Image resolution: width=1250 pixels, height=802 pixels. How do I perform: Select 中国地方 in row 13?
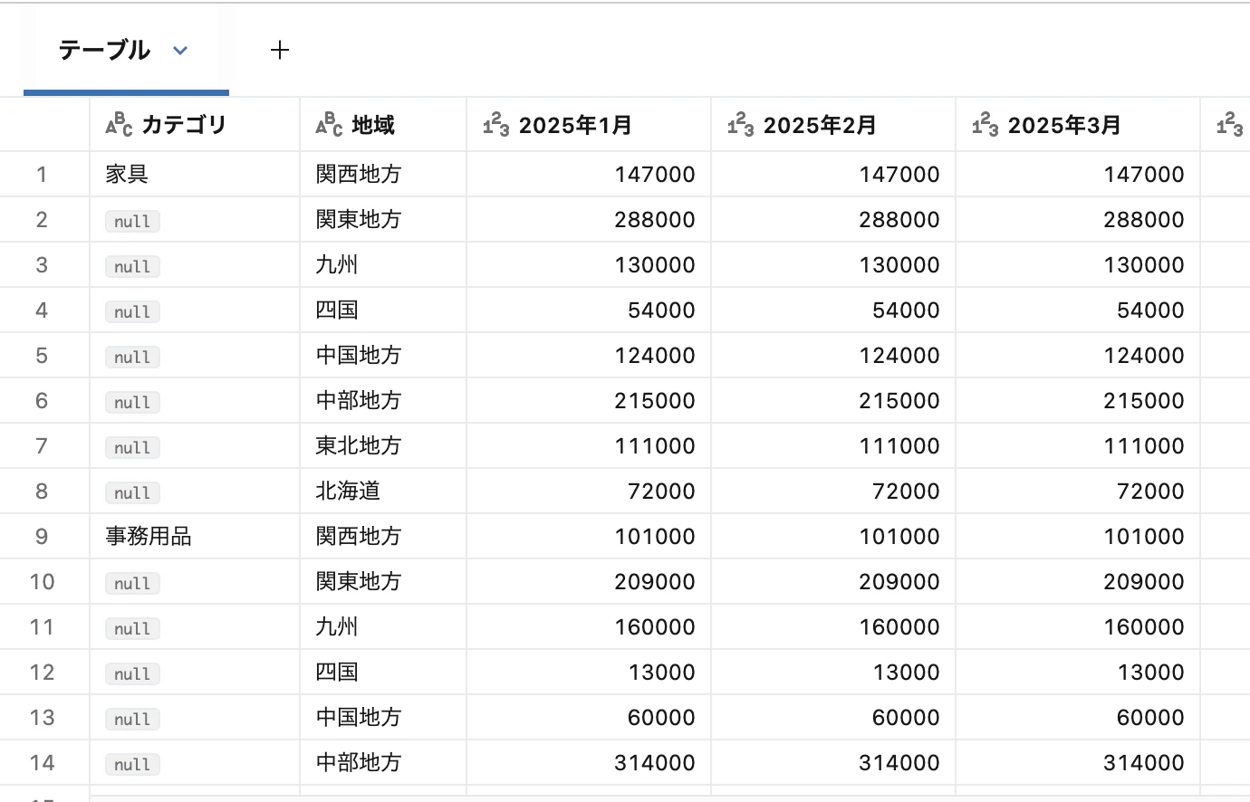point(383,717)
